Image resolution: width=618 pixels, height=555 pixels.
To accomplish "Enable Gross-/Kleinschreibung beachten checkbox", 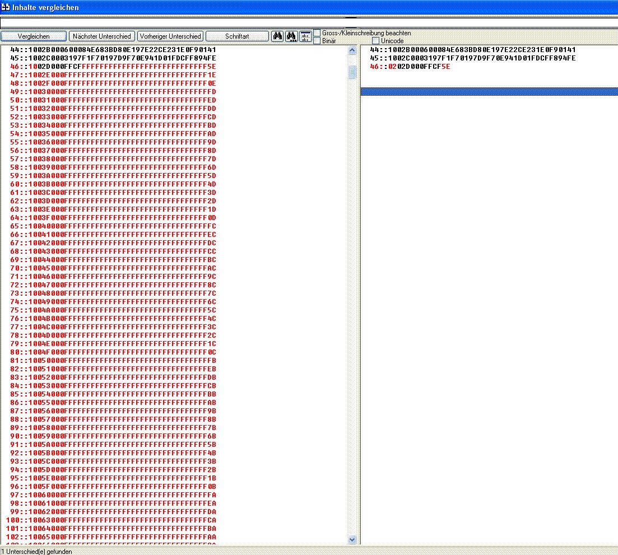I will [x=317, y=32].
